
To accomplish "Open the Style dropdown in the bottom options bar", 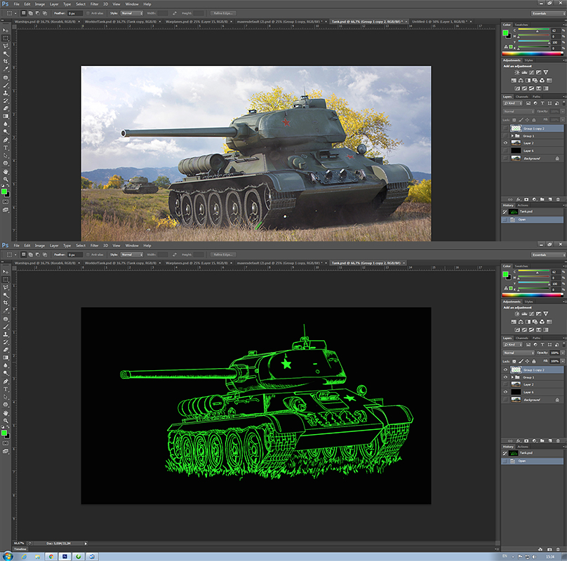I will click(x=132, y=255).
